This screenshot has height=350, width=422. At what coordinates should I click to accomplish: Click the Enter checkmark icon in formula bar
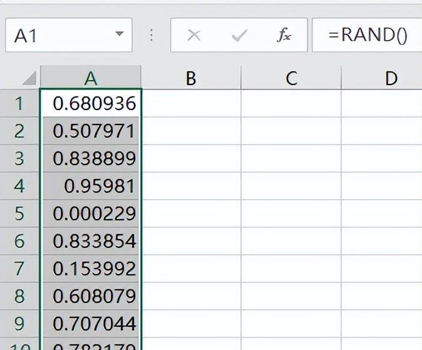239,35
